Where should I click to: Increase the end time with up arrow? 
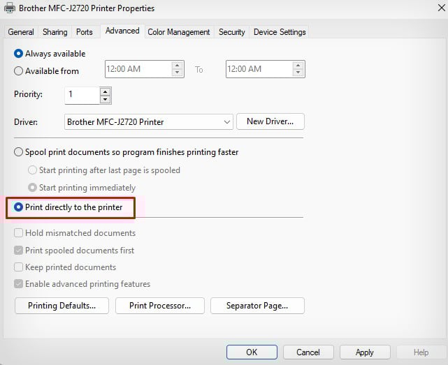click(x=298, y=66)
